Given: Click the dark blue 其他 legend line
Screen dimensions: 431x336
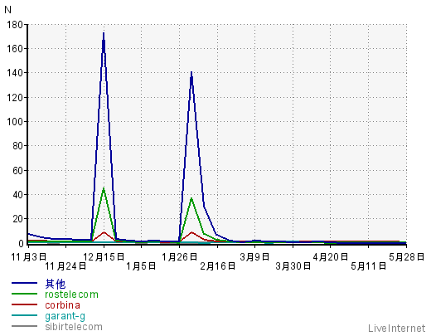Looking at the screenshot, I should [x=24, y=283].
